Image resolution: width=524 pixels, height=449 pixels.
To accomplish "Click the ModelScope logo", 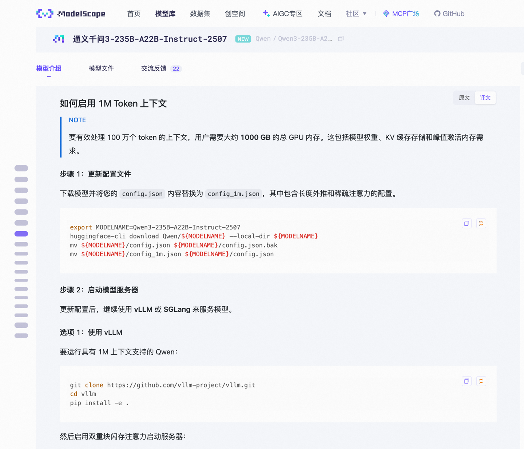I will [71, 13].
